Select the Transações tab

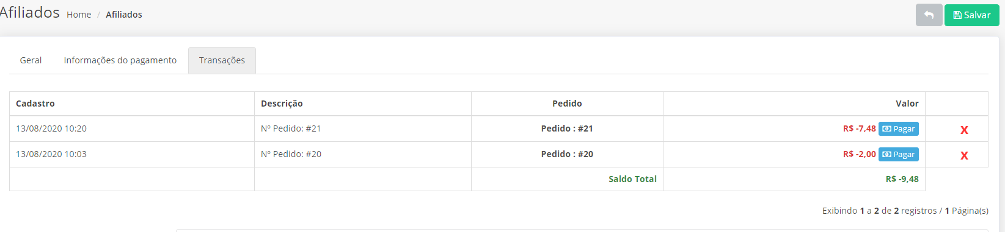tap(222, 60)
